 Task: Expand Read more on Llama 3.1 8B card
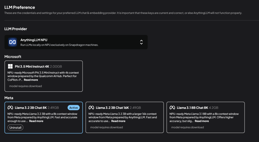tap(202, 121)
